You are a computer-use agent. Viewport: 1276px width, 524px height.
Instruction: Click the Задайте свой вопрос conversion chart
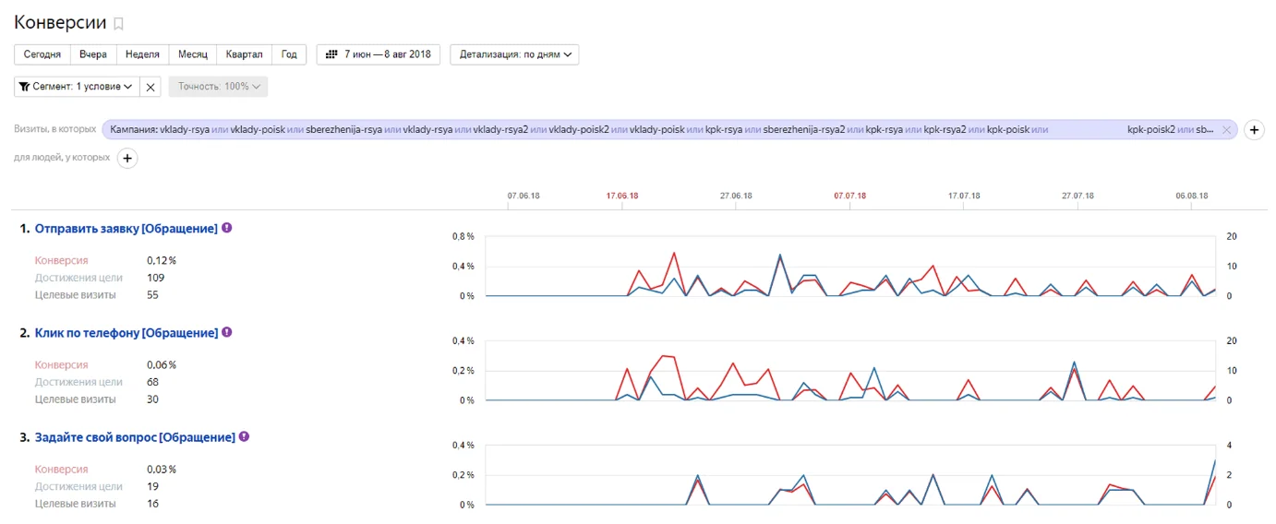tap(851, 475)
